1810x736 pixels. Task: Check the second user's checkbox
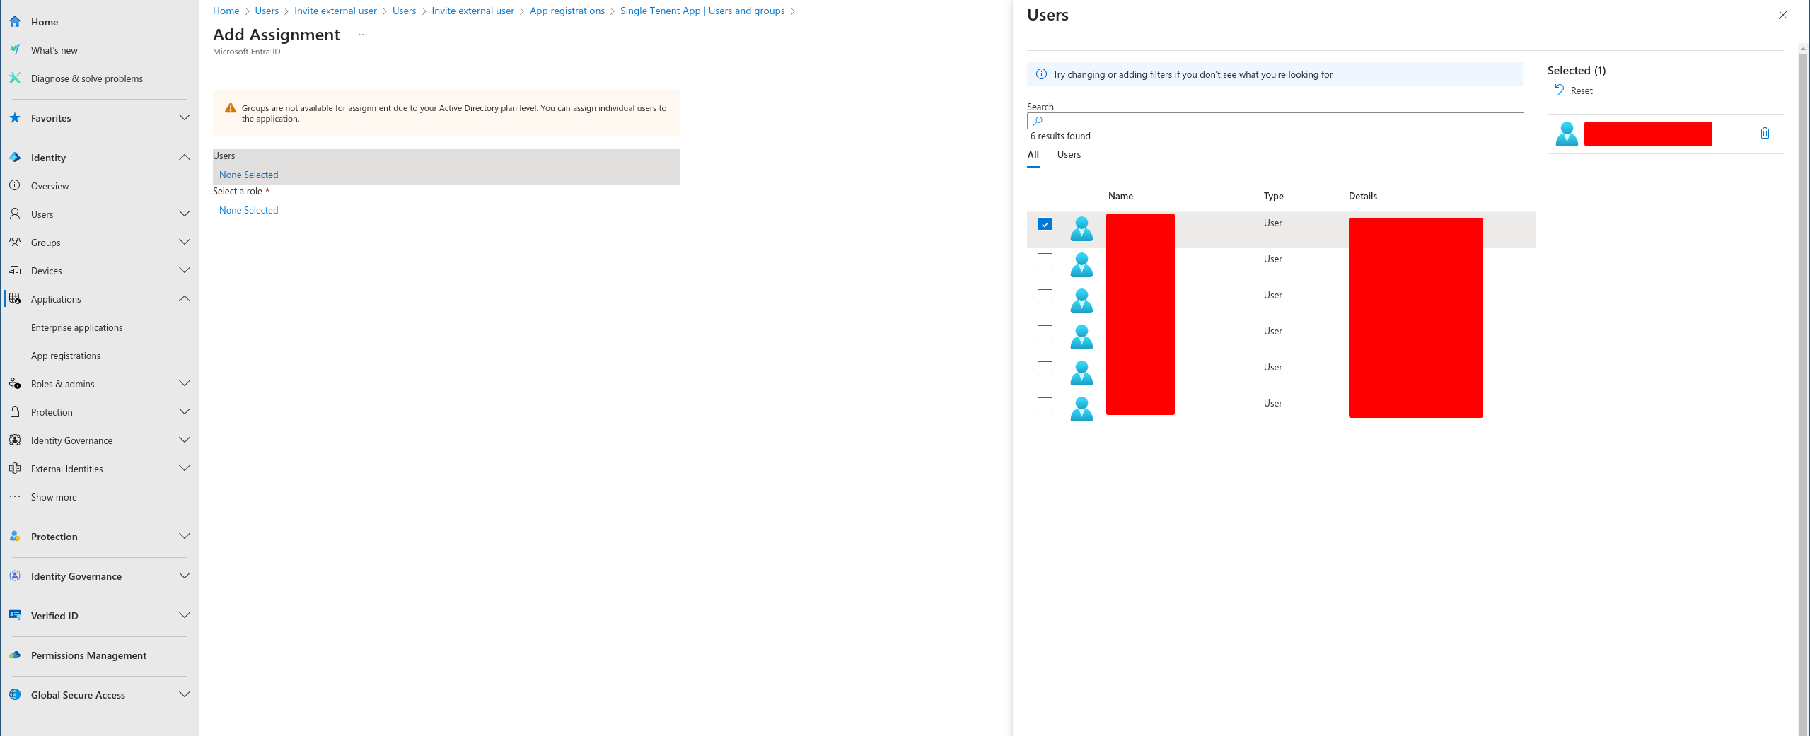tap(1045, 260)
